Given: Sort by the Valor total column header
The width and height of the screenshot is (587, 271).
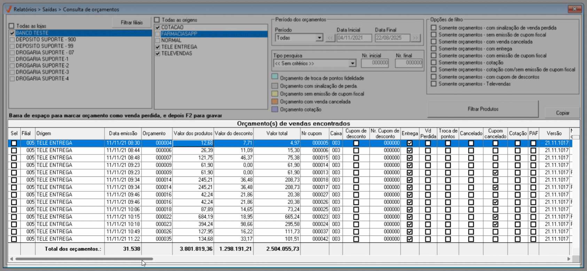Looking at the screenshot, I should point(277,133).
